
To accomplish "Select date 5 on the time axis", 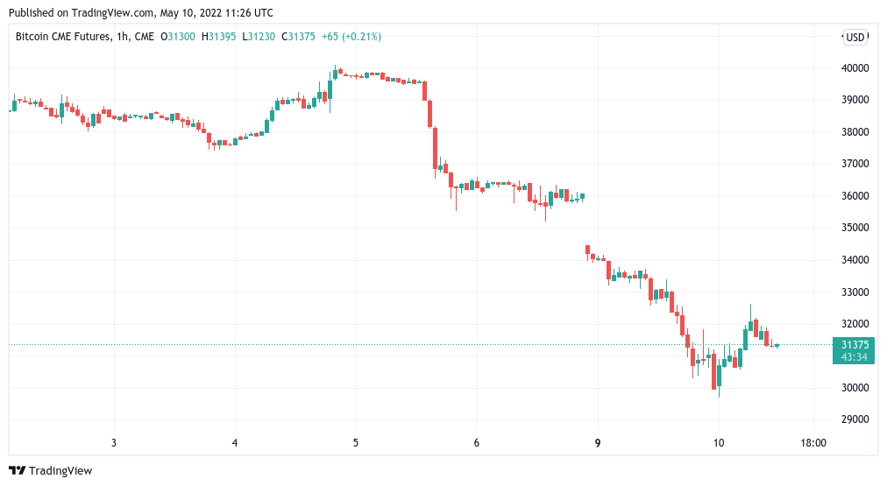I will pos(356,443).
